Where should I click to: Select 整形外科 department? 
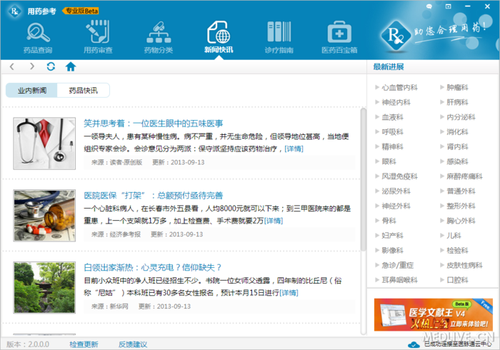click(x=458, y=206)
